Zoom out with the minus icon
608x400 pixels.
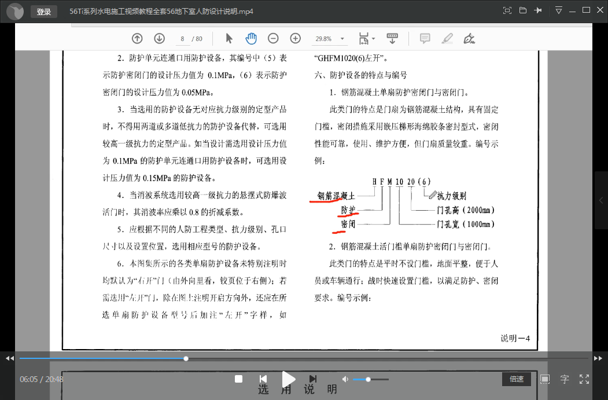(x=274, y=38)
